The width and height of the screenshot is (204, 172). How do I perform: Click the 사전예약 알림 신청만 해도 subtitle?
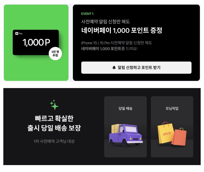point(105,21)
